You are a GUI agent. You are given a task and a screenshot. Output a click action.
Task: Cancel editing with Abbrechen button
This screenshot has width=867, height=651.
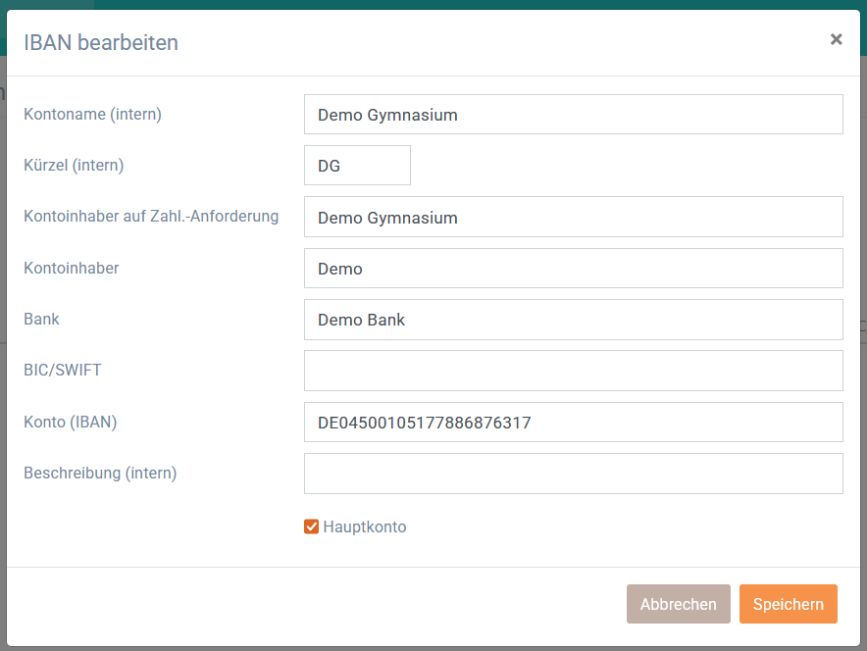click(679, 604)
